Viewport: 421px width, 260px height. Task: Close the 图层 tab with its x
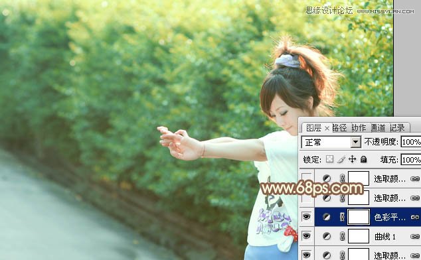pos(327,129)
